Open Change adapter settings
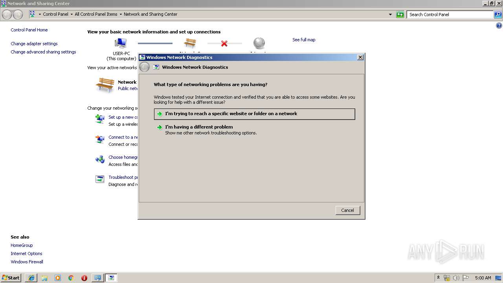The image size is (503, 283). pos(34,44)
